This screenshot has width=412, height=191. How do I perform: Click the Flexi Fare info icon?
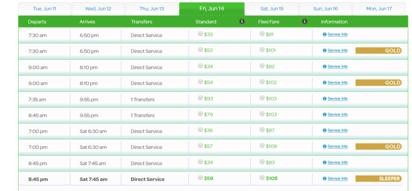point(305,22)
